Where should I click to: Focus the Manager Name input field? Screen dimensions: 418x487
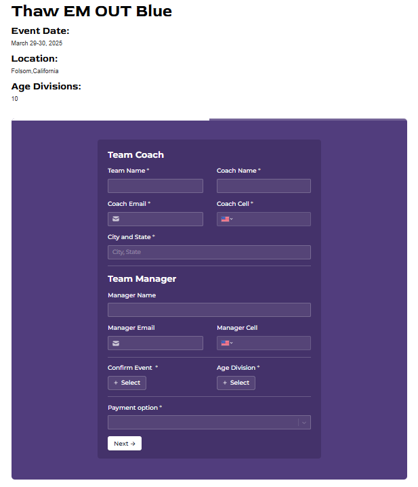click(x=209, y=310)
